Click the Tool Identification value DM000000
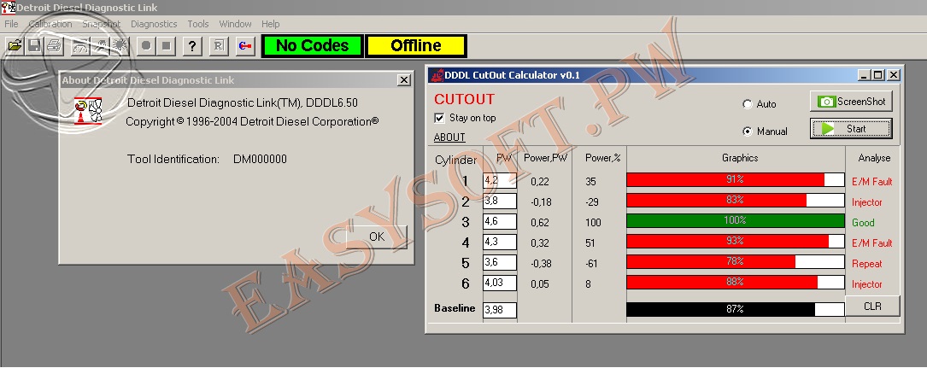 coord(260,159)
